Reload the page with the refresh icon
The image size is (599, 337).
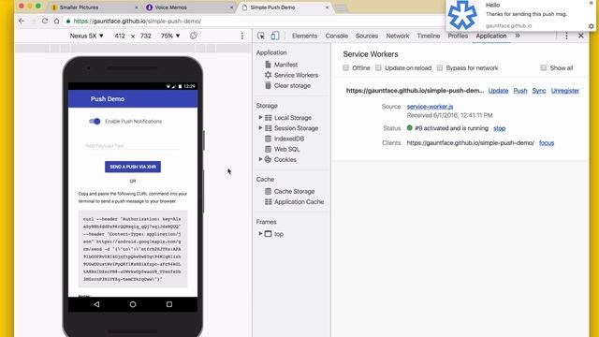pos(45,21)
